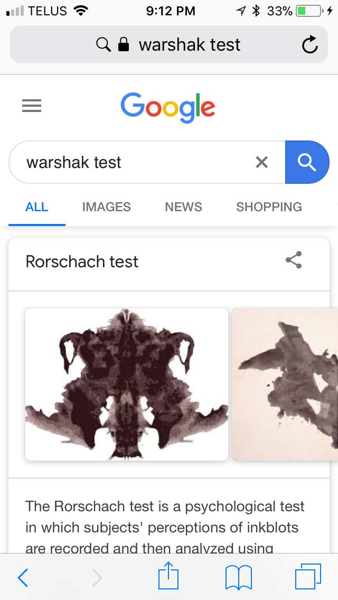Reload page via address bar refresh icon
The width and height of the screenshot is (338, 600).
(309, 45)
